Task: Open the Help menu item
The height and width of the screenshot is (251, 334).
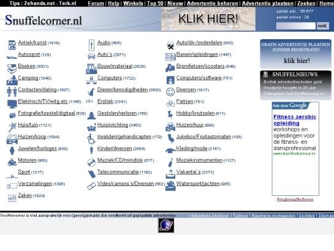Action: pyautogui.click(x=113, y=4)
